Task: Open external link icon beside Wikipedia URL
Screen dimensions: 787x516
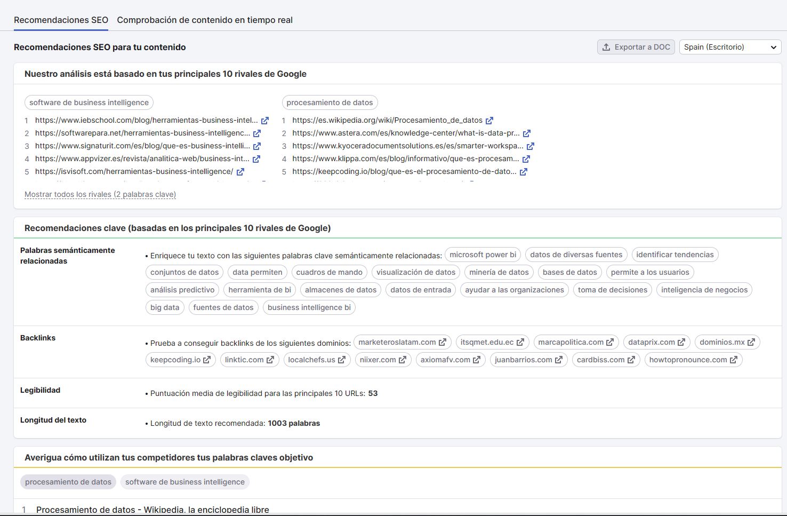Action: click(x=489, y=121)
